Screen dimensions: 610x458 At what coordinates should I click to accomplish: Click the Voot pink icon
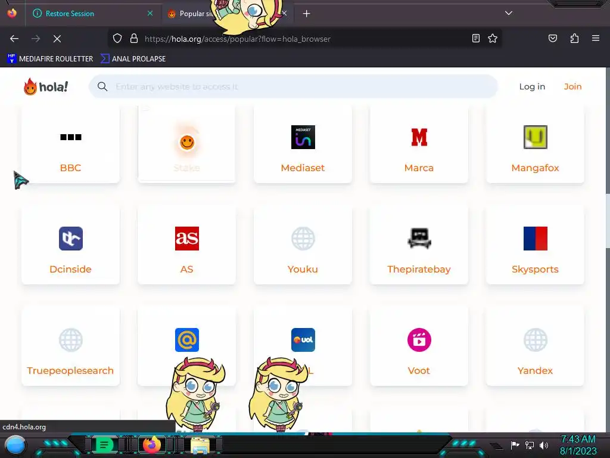(x=419, y=340)
